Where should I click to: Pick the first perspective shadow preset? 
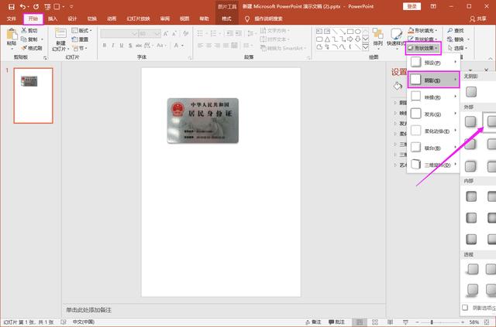tap(471, 268)
